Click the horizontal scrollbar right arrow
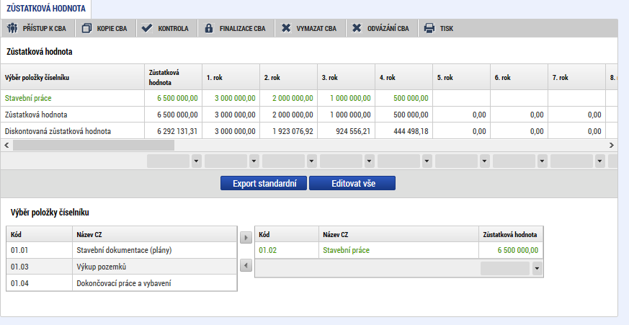629x325 pixels. [x=612, y=146]
